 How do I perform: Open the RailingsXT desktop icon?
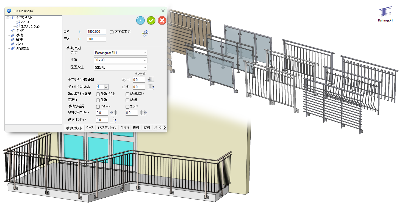click(386, 15)
